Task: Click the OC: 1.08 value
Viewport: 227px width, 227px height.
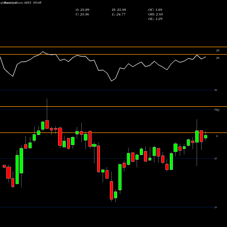Action: [x=155, y=10]
